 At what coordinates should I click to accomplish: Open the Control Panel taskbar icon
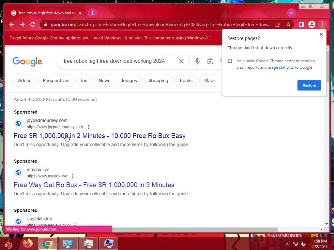68,243
